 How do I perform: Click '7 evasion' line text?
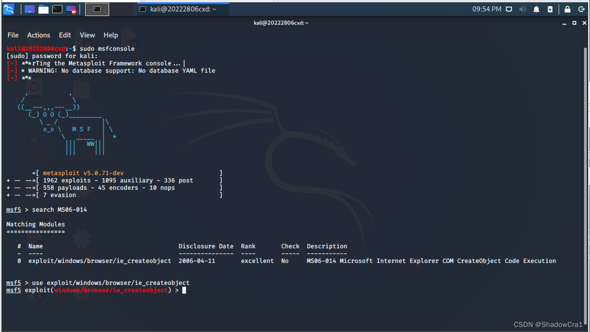click(60, 195)
